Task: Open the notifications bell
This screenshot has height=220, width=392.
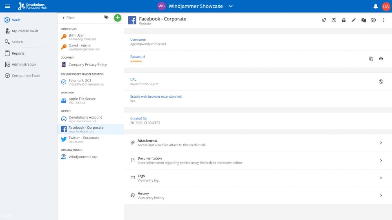Action: [376, 6]
